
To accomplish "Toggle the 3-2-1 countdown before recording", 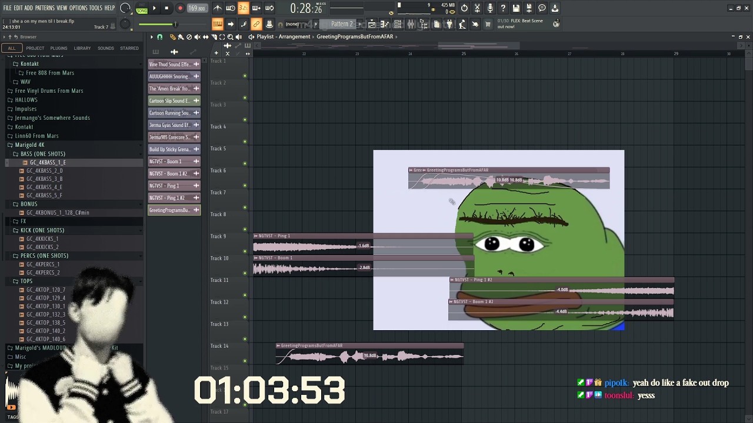I will (244, 8).
